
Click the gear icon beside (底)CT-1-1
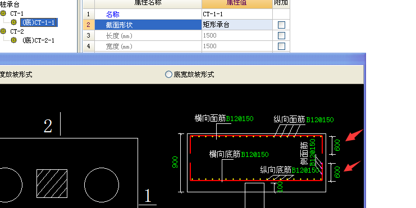click(x=14, y=22)
